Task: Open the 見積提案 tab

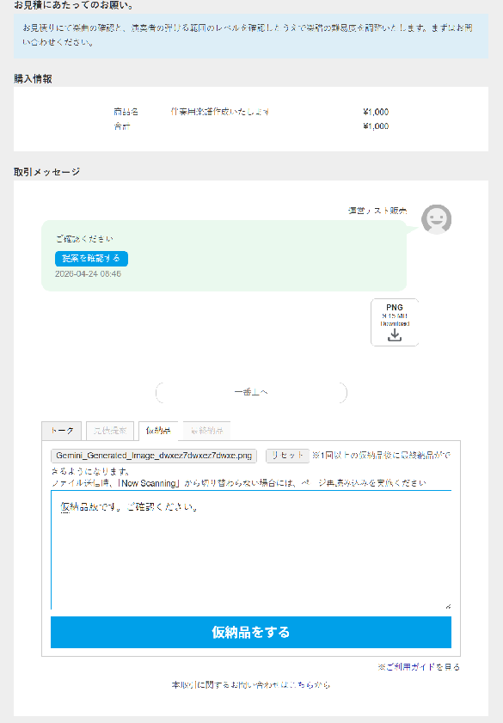Action: click(x=110, y=431)
